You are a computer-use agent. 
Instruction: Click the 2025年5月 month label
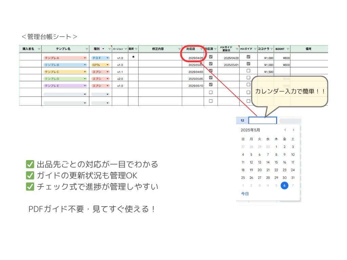point(250,130)
